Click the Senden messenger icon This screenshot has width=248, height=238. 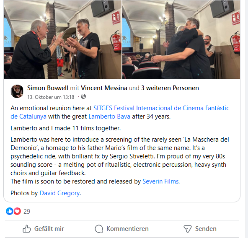188,229
